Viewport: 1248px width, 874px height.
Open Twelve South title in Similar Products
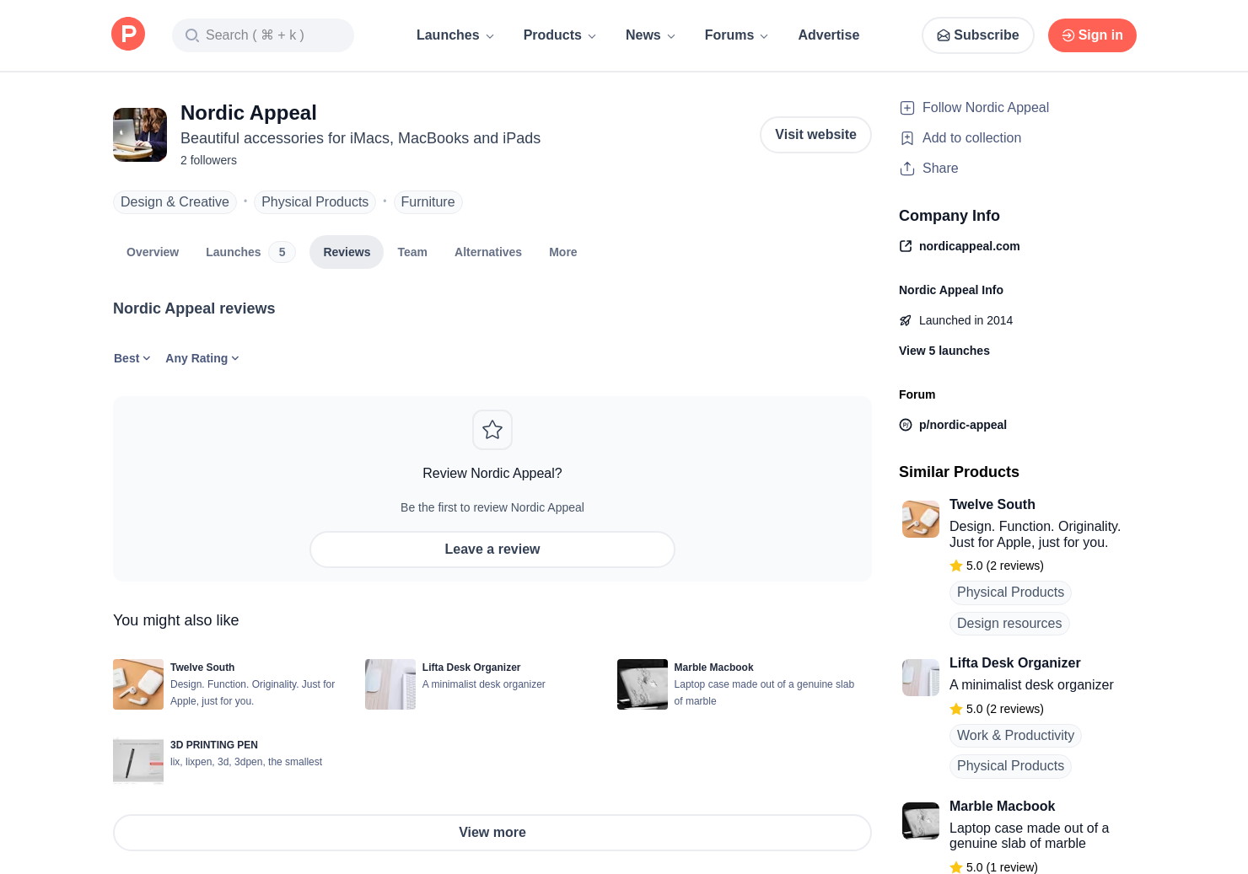pos(992,505)
